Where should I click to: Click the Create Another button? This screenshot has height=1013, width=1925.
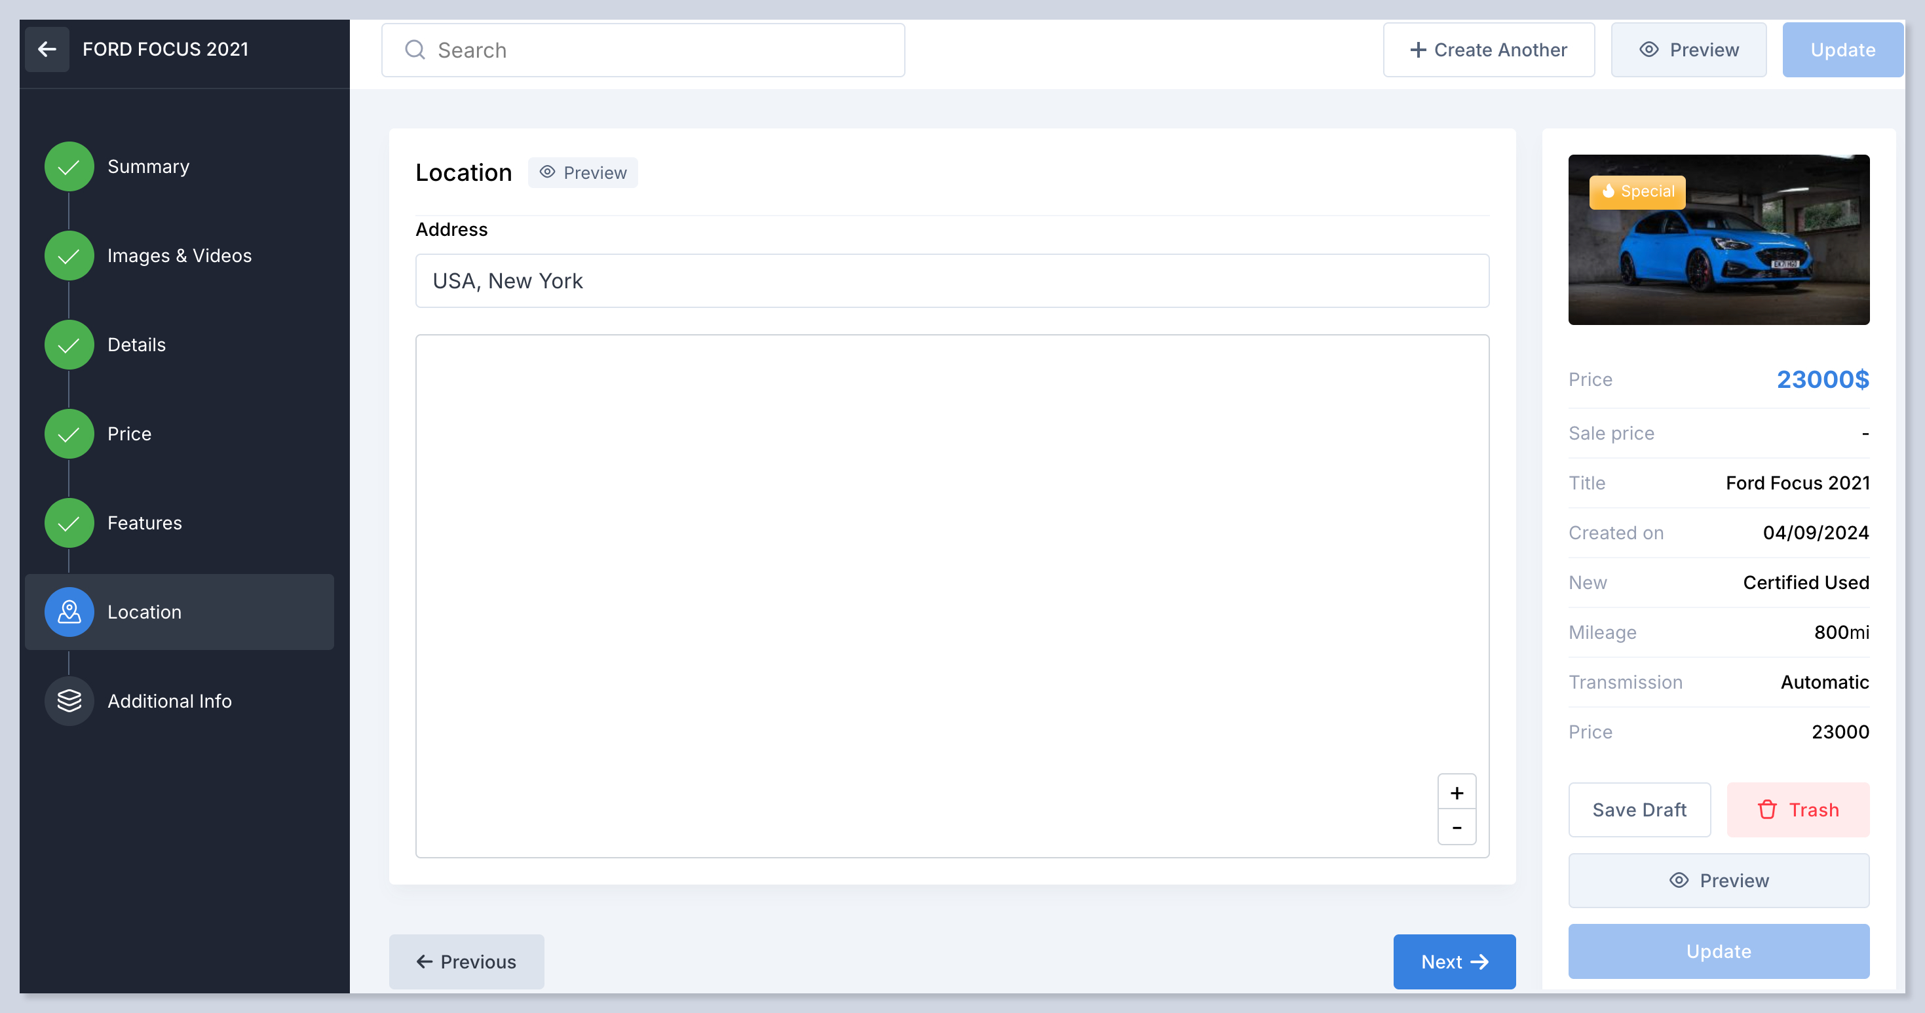(x=1489, y=50)
